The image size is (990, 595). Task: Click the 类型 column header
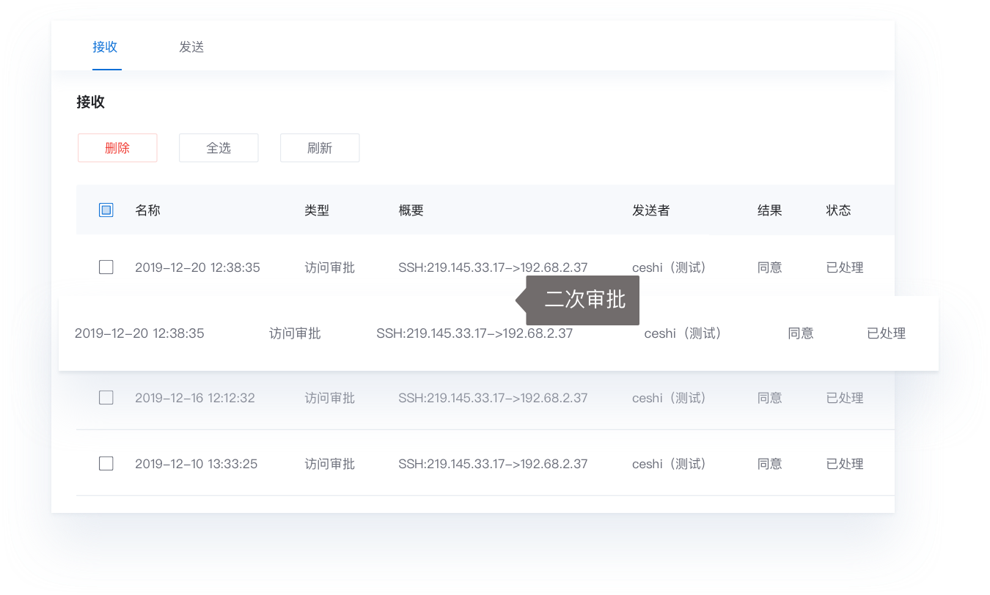(x=317, y=210)
